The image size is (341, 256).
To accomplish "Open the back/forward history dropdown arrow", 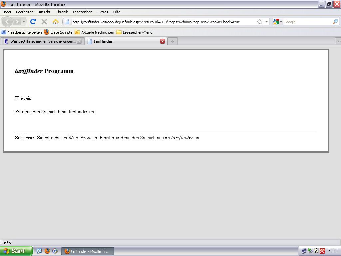I will click(24, 22).
